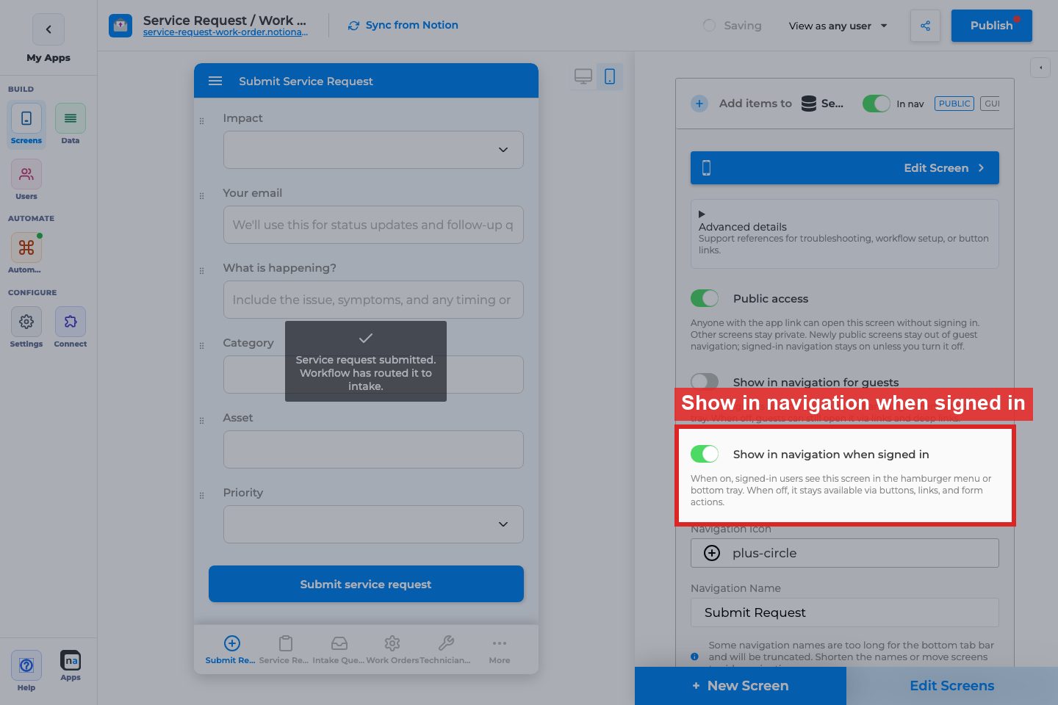
Task: Select the Category field drag handle
Action: pyautogui.click(x=201, y=346)
